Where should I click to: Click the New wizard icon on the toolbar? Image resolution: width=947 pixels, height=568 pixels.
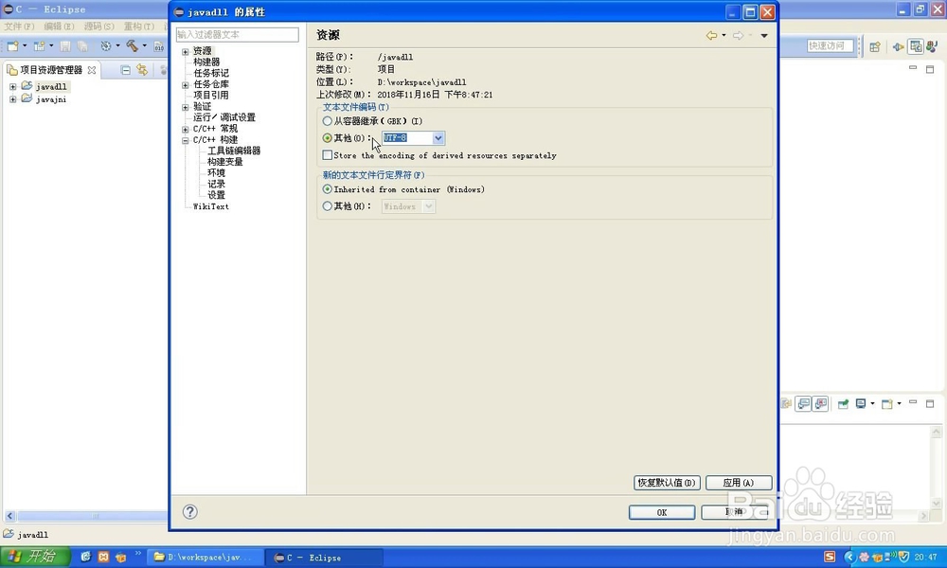[x=10, y=45]
